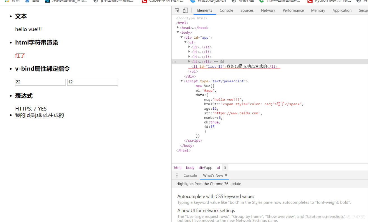Viewport: 368px width, 222px height.
Task: Click the 表达式 heading
Action: 24,96
